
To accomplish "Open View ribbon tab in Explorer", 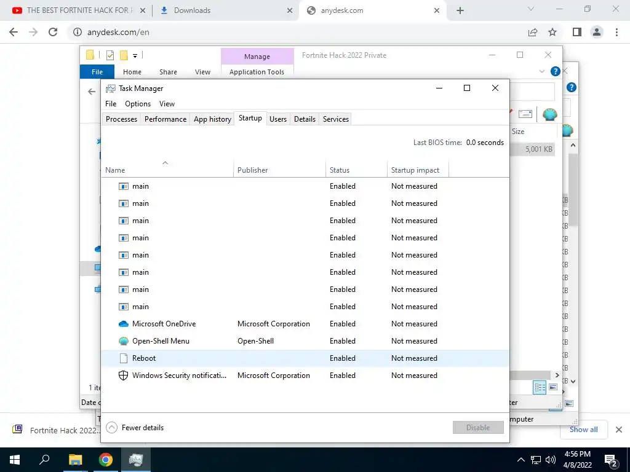I will [x=202, y=72].
